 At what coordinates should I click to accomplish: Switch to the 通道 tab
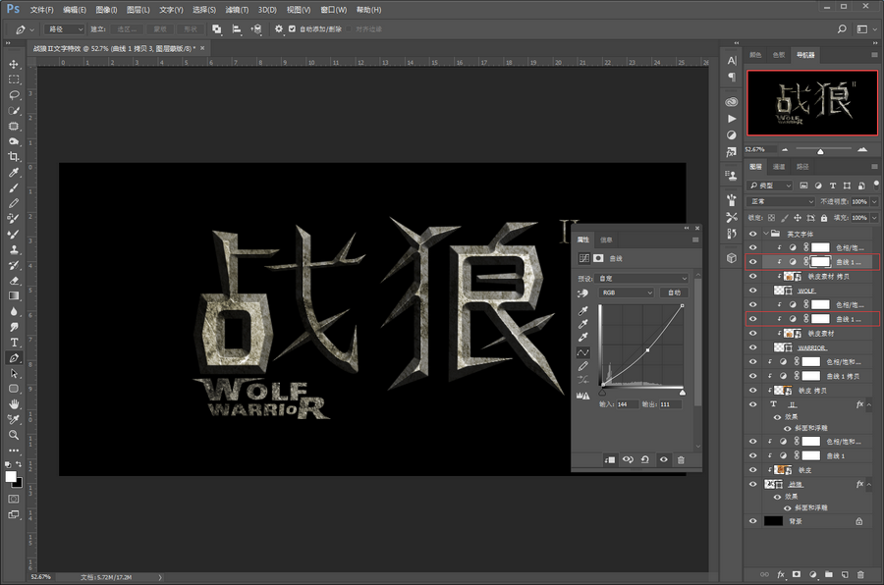(x=779, y=167)
